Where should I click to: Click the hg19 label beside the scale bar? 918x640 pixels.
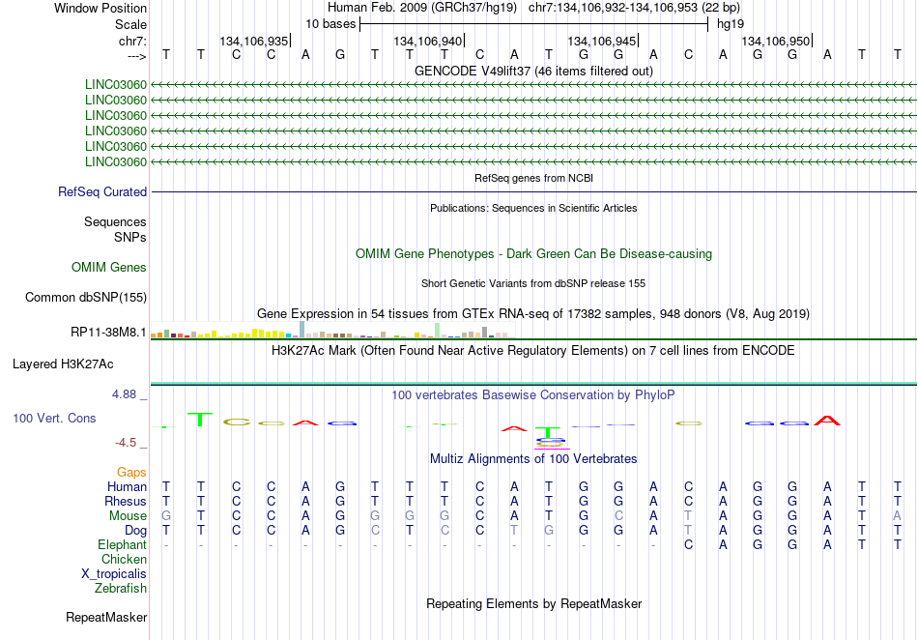coord(731,24)
